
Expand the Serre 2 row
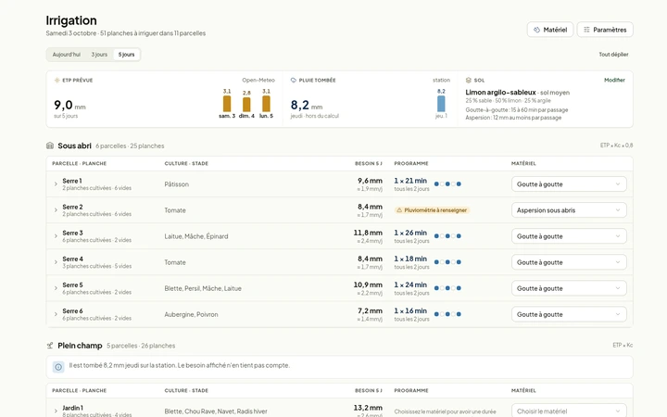point(56,210)
